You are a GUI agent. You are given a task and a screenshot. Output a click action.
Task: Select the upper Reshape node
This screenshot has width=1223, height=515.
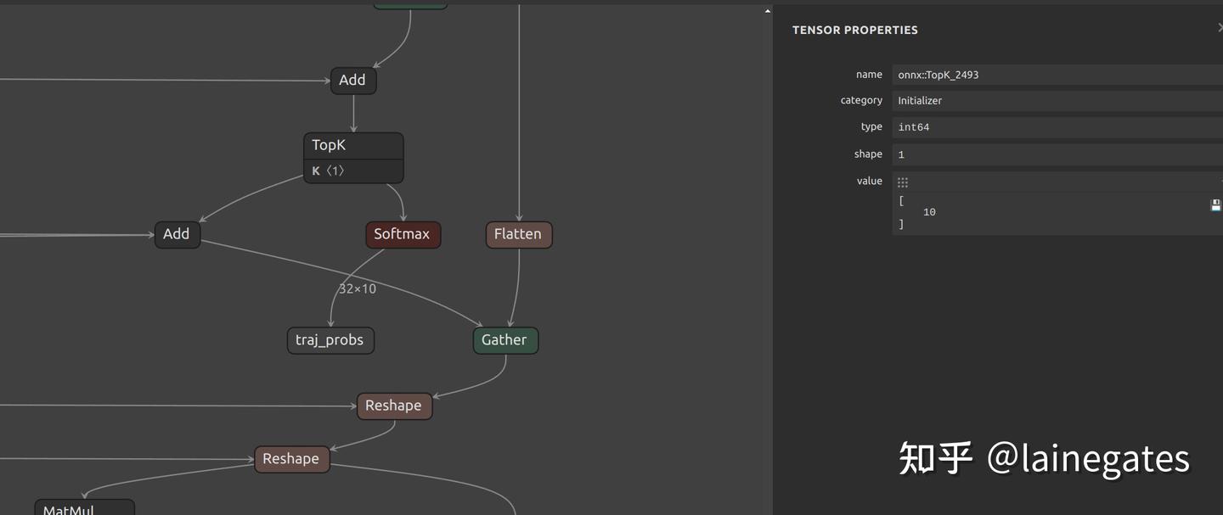click(x=394, y=406)
